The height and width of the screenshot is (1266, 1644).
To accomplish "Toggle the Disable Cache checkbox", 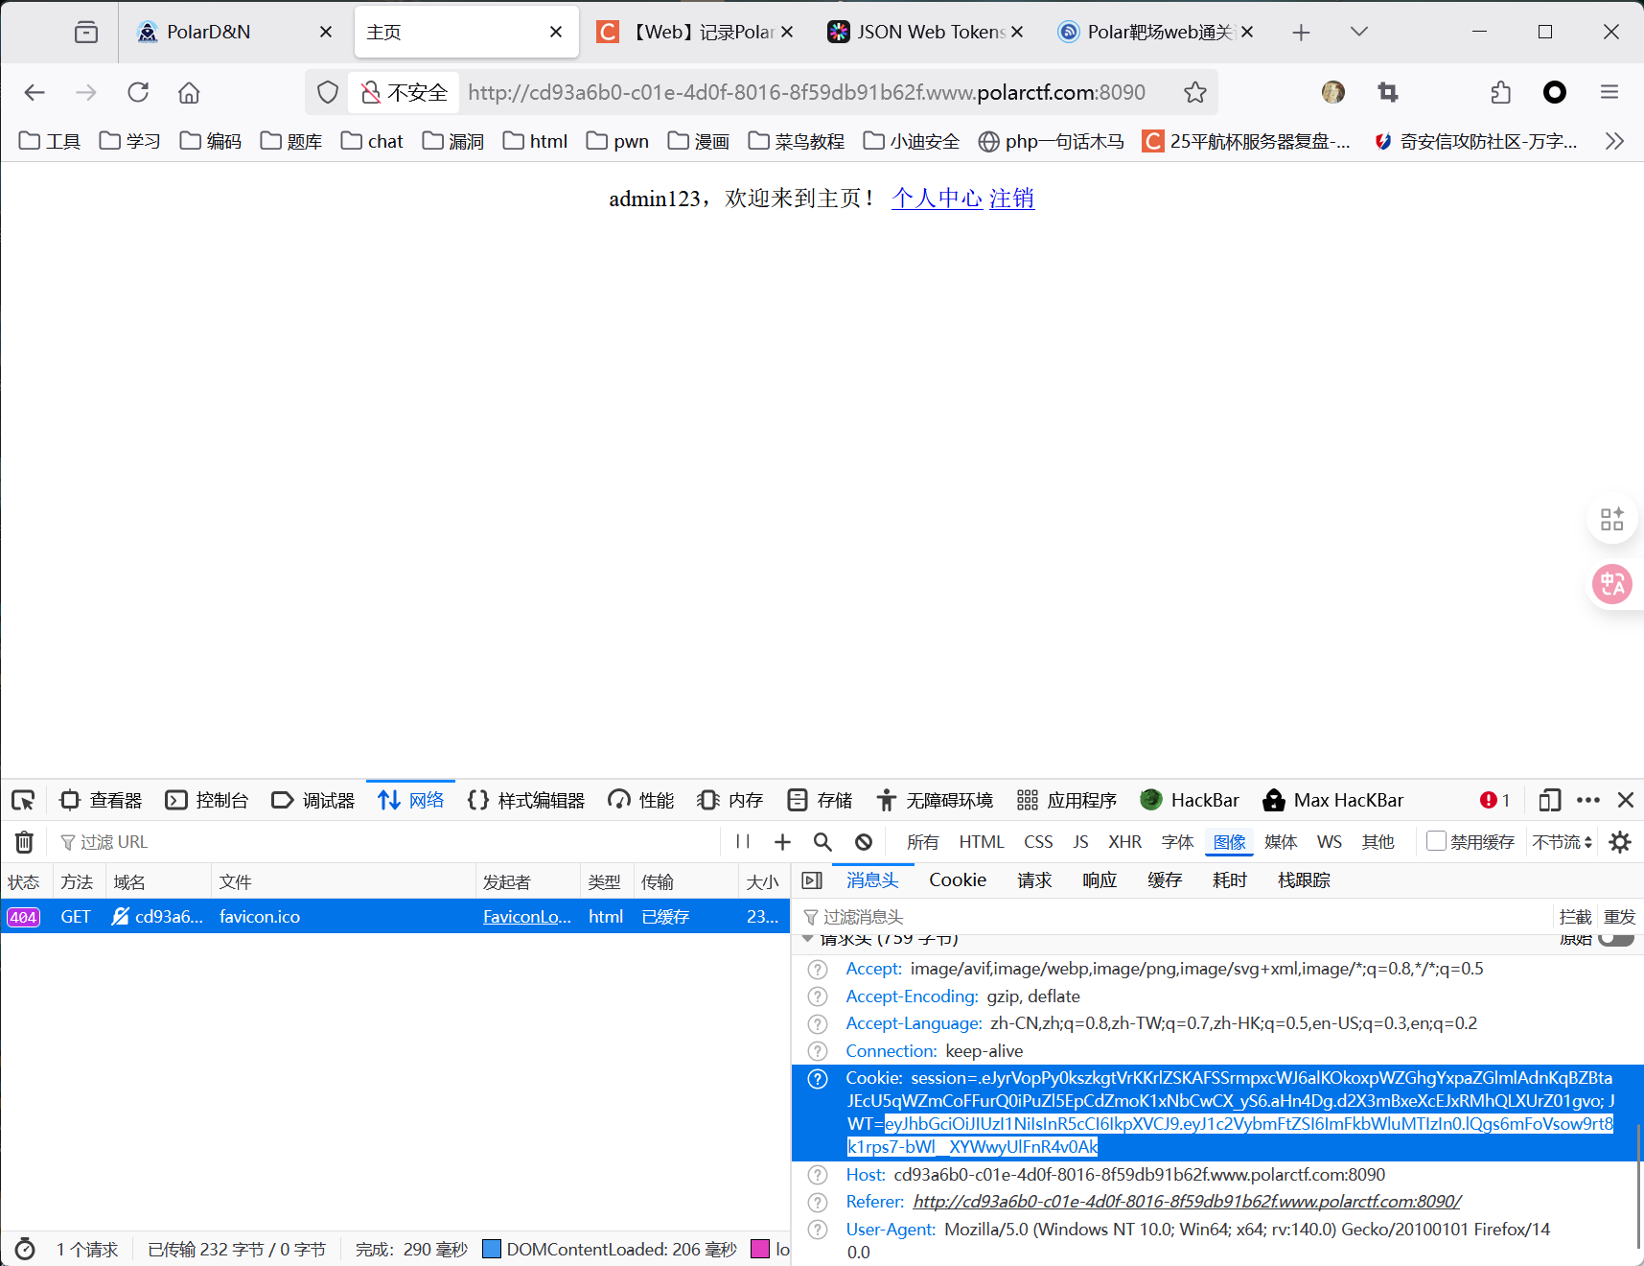I will (1436, 841).
